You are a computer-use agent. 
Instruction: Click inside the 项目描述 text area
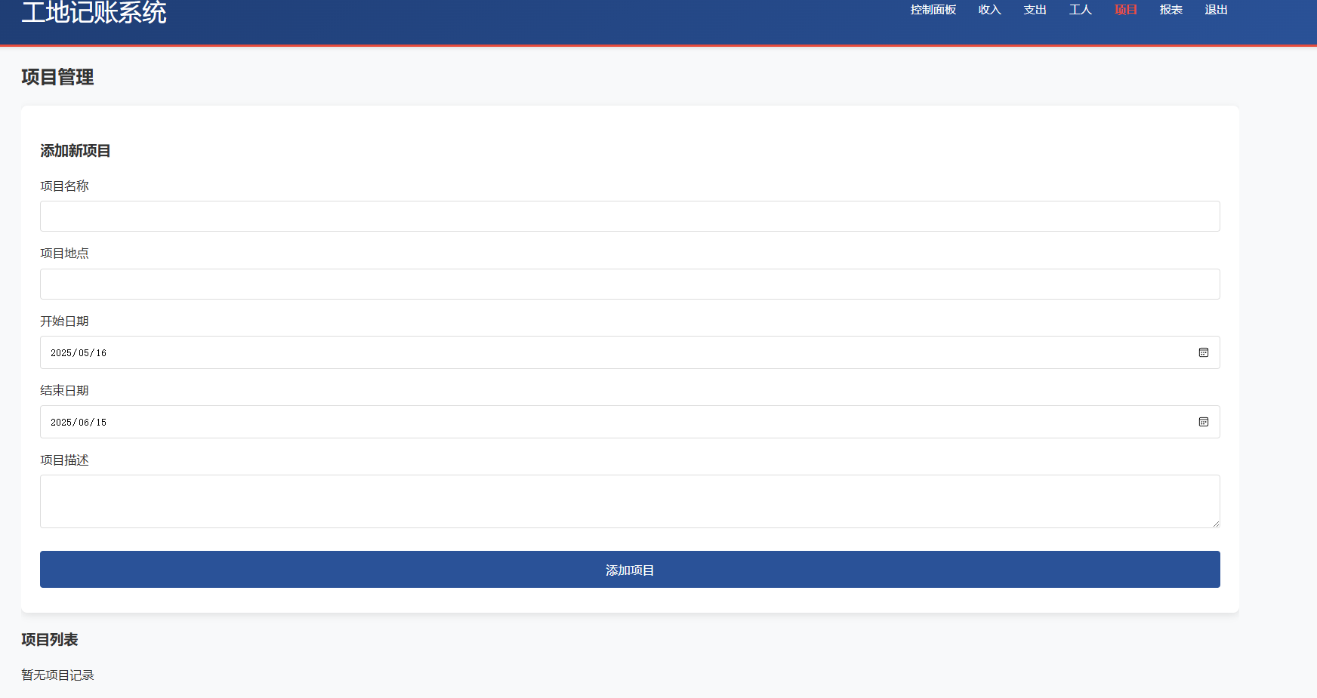[629, 501]
